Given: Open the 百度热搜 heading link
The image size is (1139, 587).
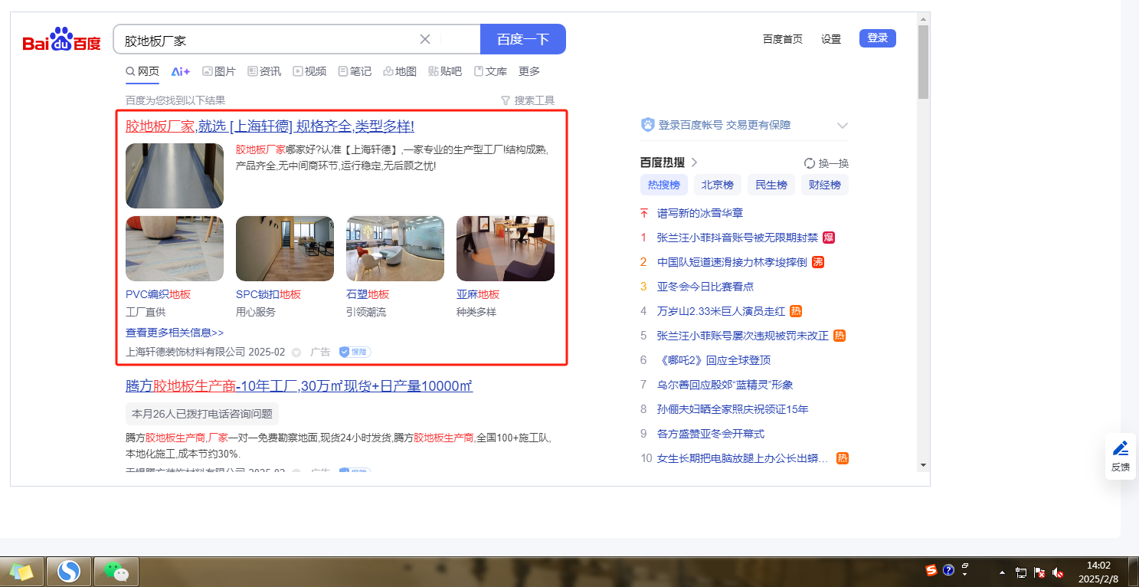Looking at the screenshot, I should click(669, 162).
